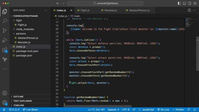Open the Terraform view icon
This screenshot has height=112, width=199.
5,59
